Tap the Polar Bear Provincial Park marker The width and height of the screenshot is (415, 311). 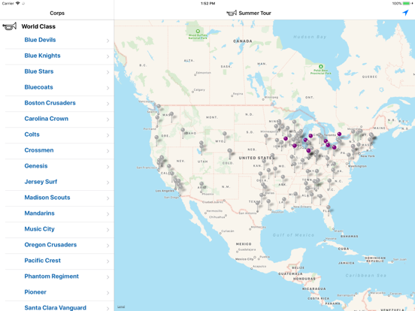click(x=321, y=67)
